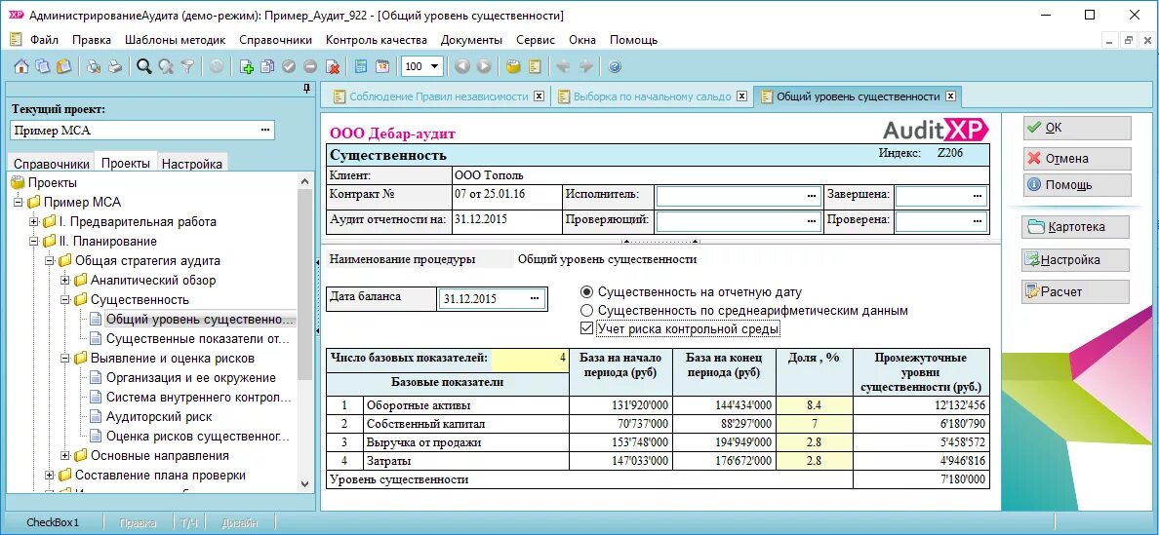Image resolution: width=1159 pixels, height=535 pixels.
Task: Open the 'Файл' menu
Action: (45, 40)
